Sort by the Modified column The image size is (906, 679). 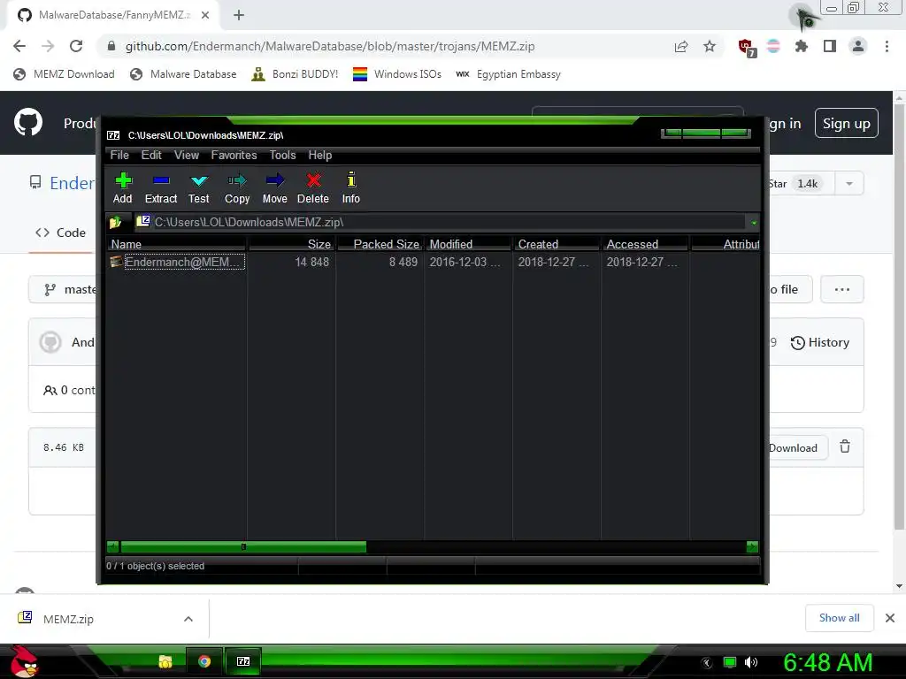pyautogui.click(x=469, y=244)
